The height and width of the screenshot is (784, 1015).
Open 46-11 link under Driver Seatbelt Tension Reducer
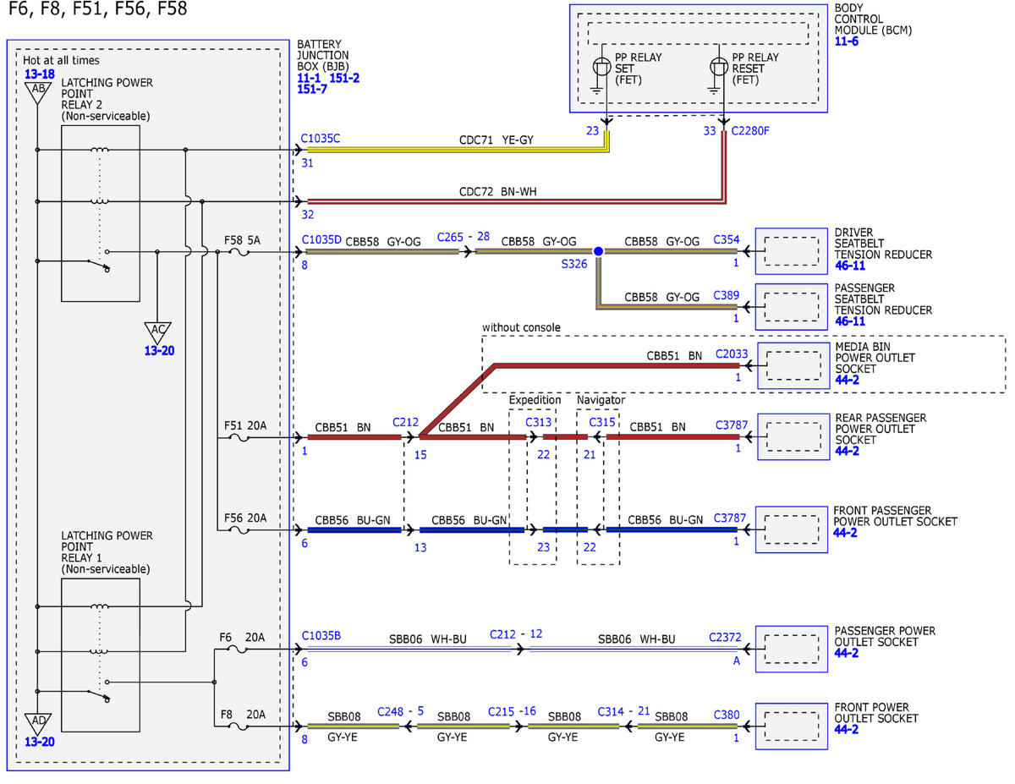tap(851, 265)
